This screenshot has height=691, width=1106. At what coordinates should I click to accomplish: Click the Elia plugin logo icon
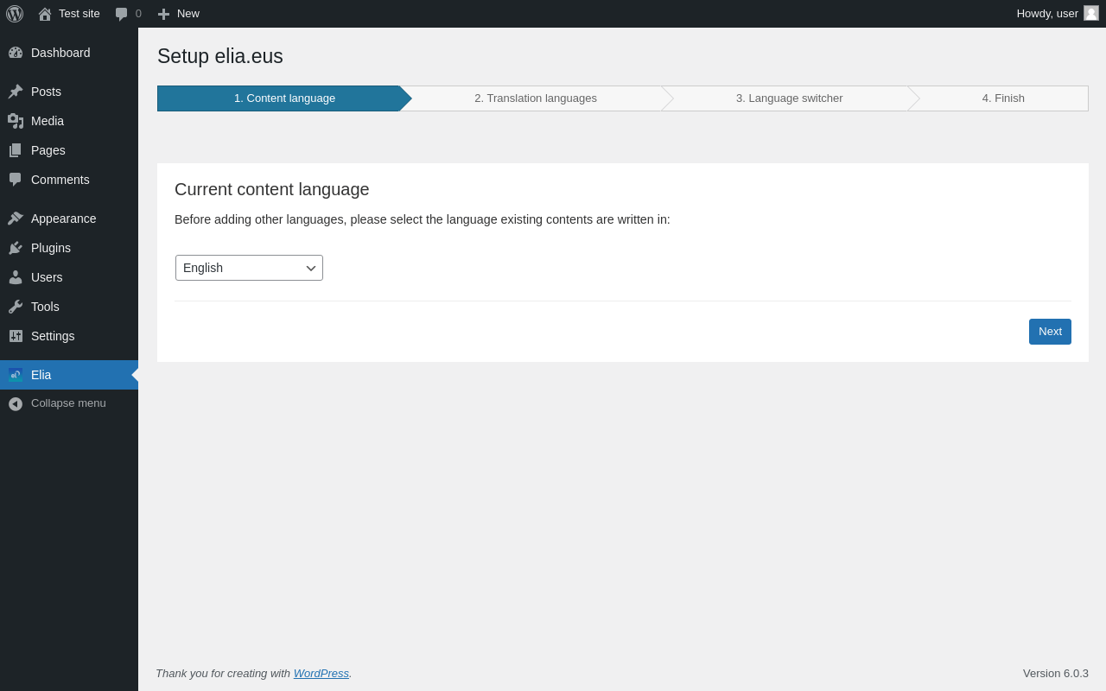click(x=16, y=375)
